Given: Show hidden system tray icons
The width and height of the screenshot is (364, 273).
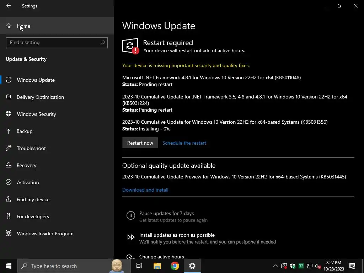Looking at the screenshot, I should [x=275, y=266].
